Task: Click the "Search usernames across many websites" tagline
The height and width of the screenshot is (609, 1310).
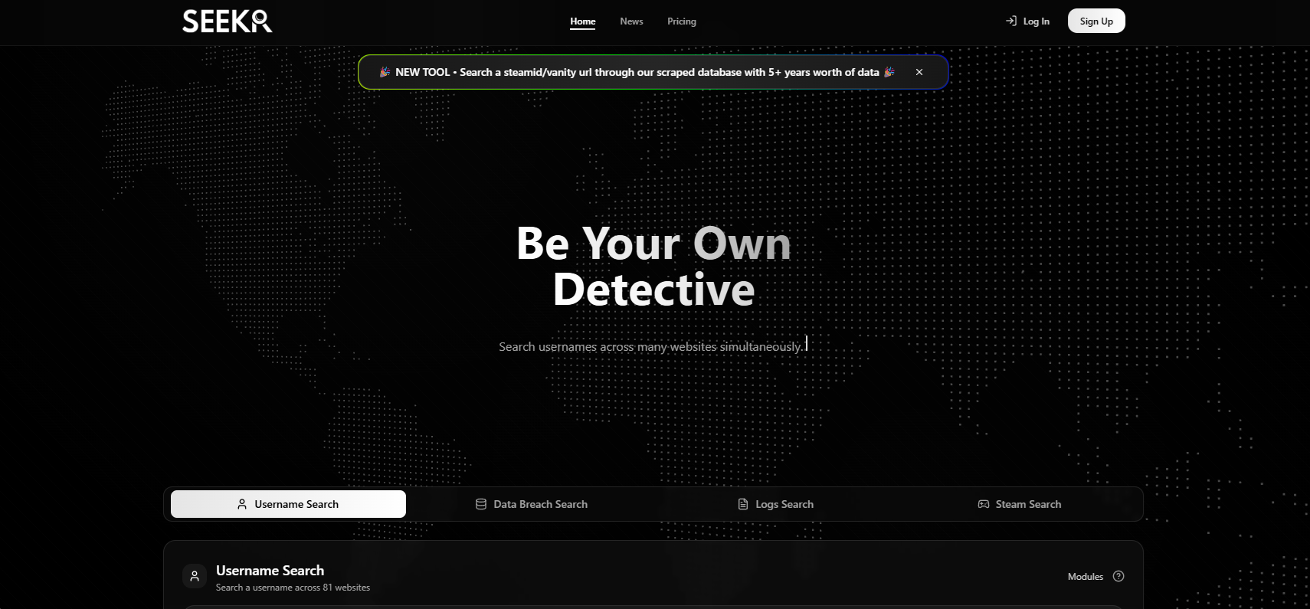Action: (x=650, y=346)
